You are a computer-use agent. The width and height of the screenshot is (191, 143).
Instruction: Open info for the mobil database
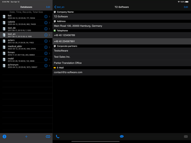pos(46,59)
